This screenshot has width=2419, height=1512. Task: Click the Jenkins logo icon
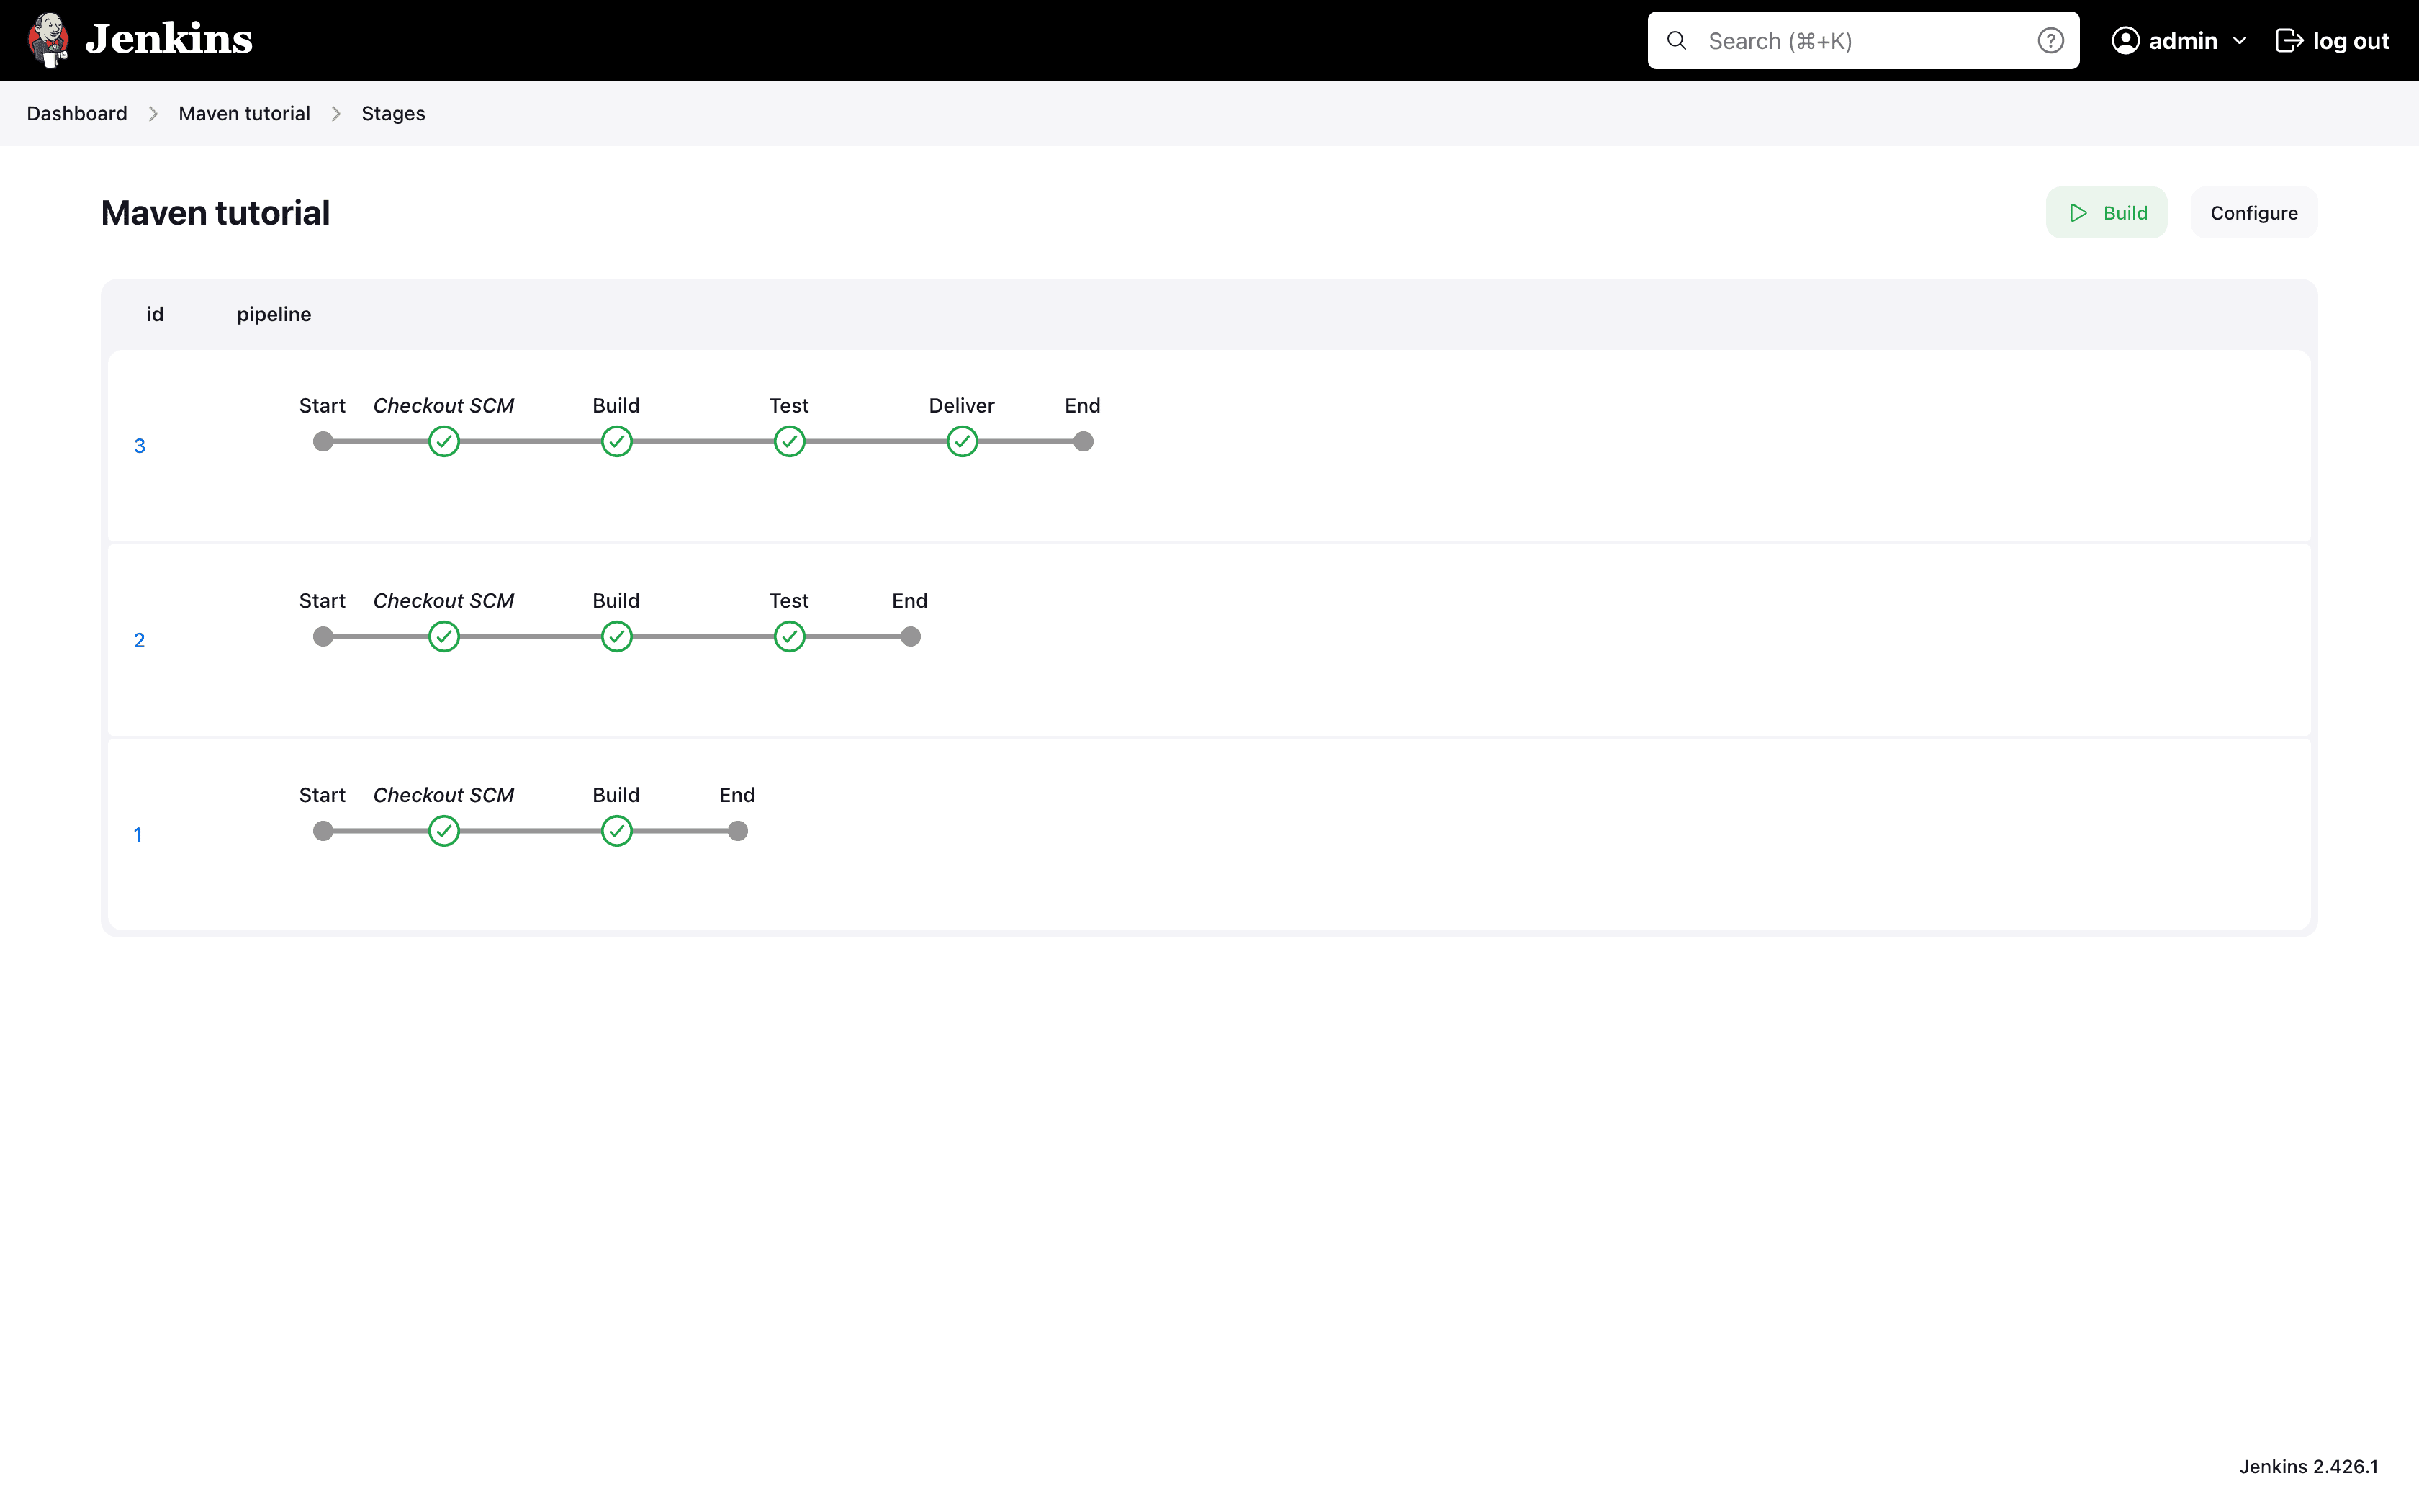pos(47,38)
